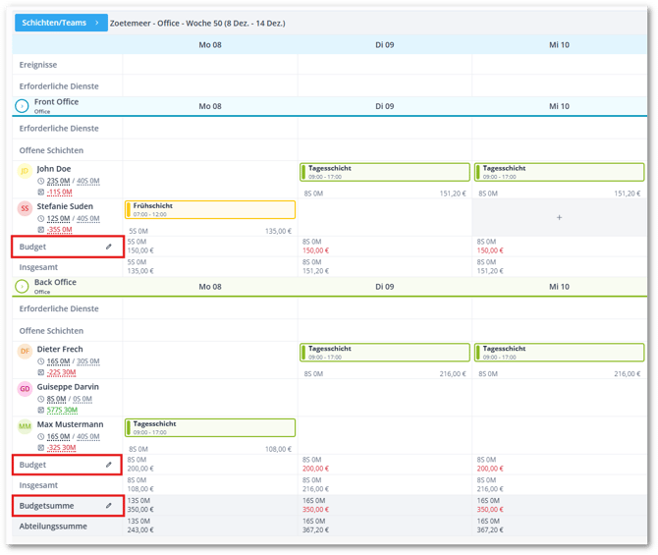Click Guiseppe Darvin's GD avatar
The height and width of the screenshot is (555, 658).
click(x=25, y=389)
